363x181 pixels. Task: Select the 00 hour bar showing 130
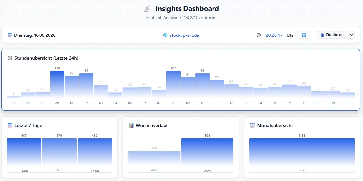click(x=57, y=85)
